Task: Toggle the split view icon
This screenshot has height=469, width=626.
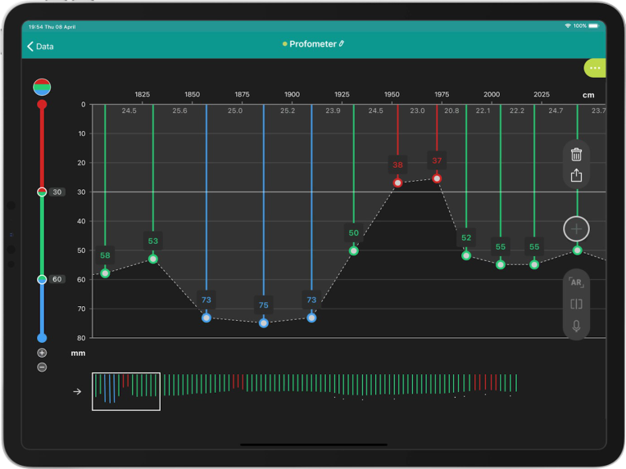Action: click(576, 304)
